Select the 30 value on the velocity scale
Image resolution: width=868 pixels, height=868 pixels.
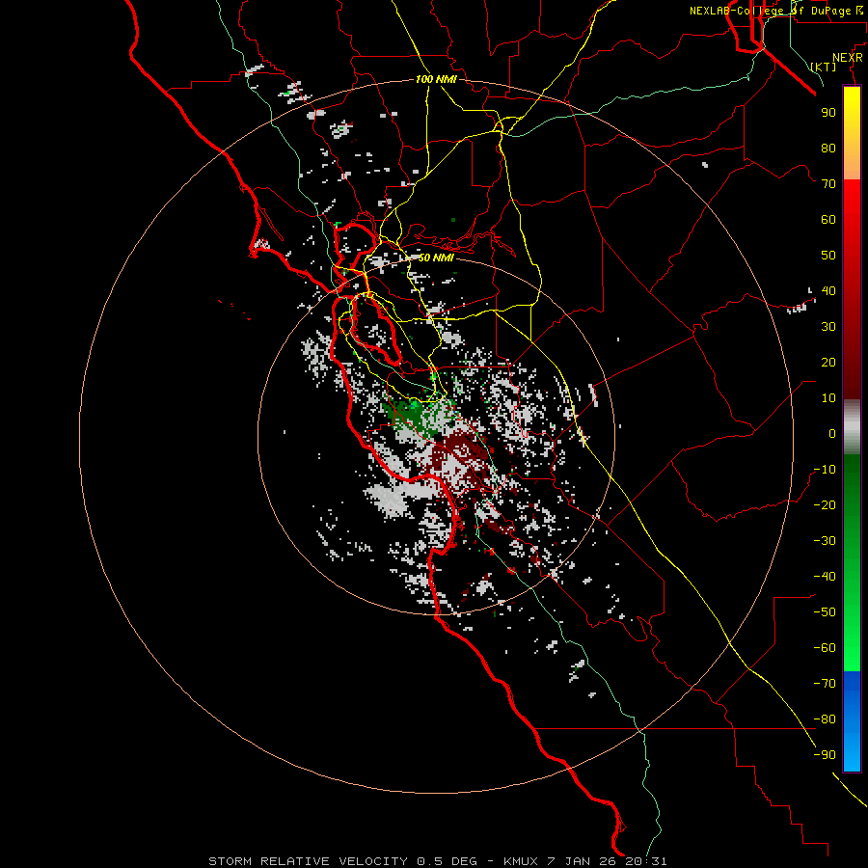(x=828, y=327)
